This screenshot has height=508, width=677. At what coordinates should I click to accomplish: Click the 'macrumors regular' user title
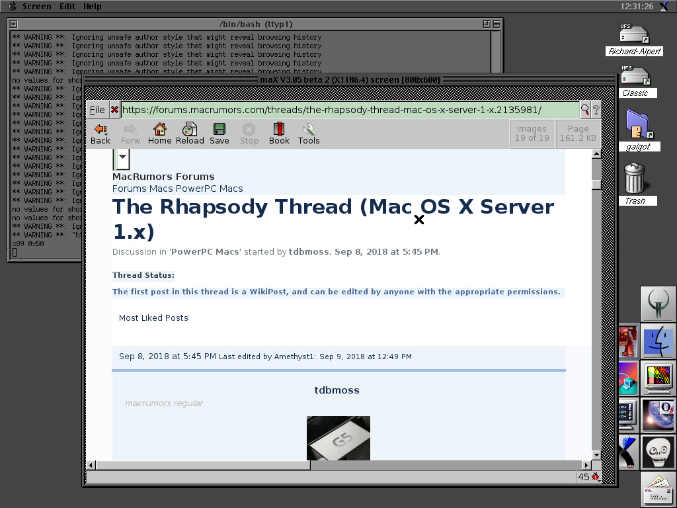click(164, 403)
